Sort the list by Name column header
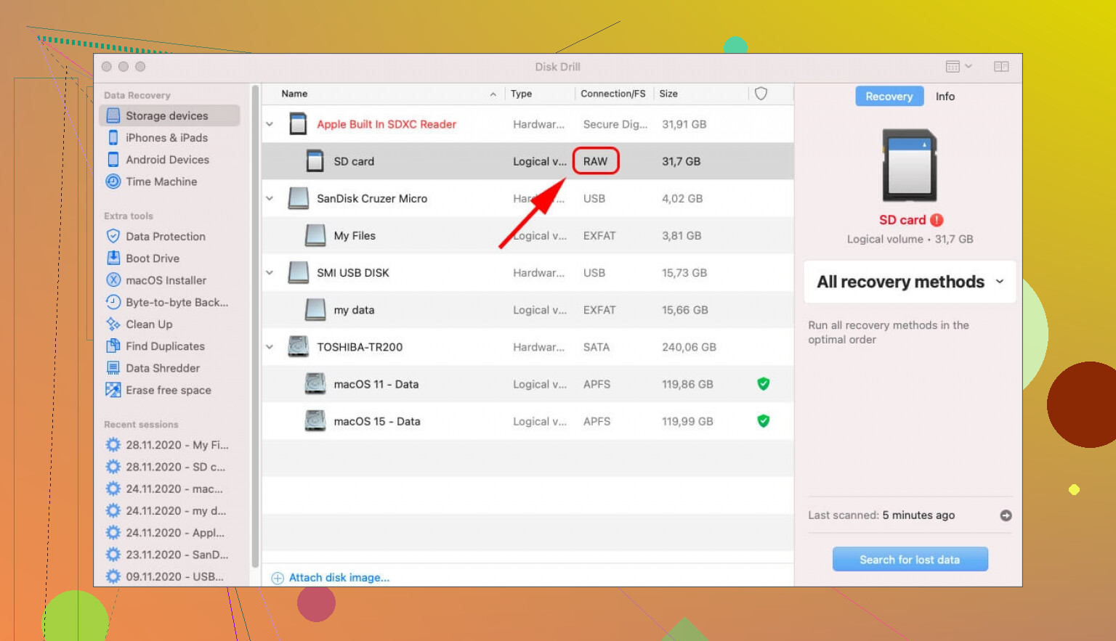The height and width of the screenshot is (641, 1116). (294, 94)
